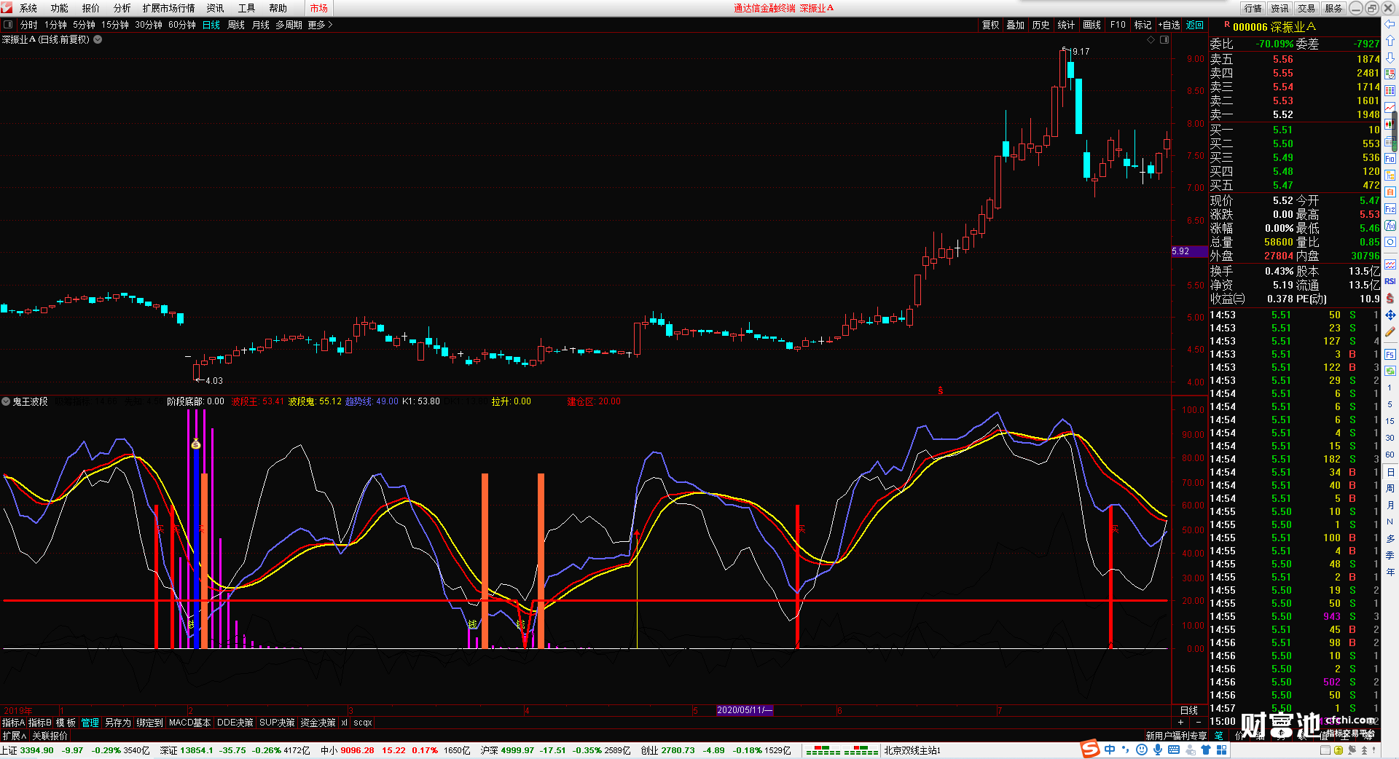Open the F10 company info icon

coord(1390,158)
